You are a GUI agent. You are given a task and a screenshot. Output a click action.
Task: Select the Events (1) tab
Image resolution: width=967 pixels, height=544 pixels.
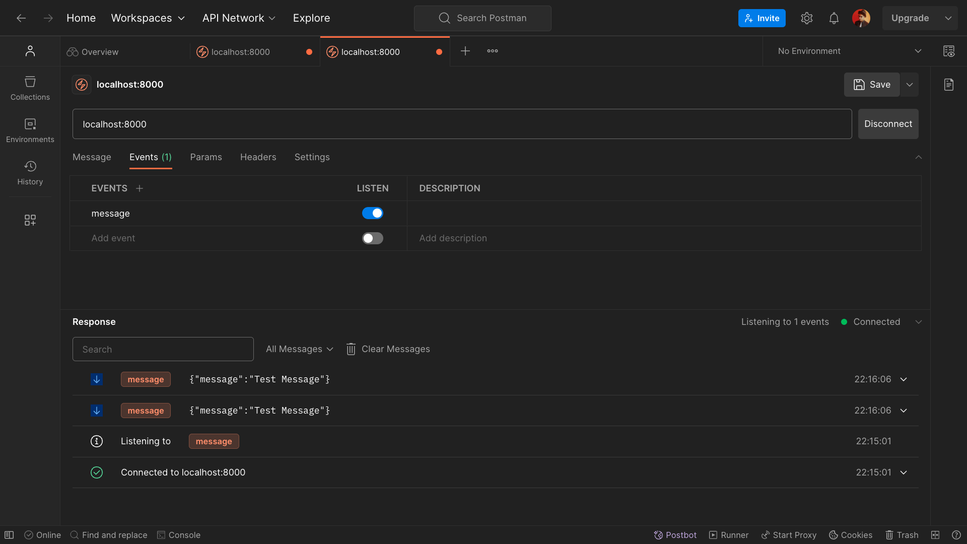click(x=151, y=157)
